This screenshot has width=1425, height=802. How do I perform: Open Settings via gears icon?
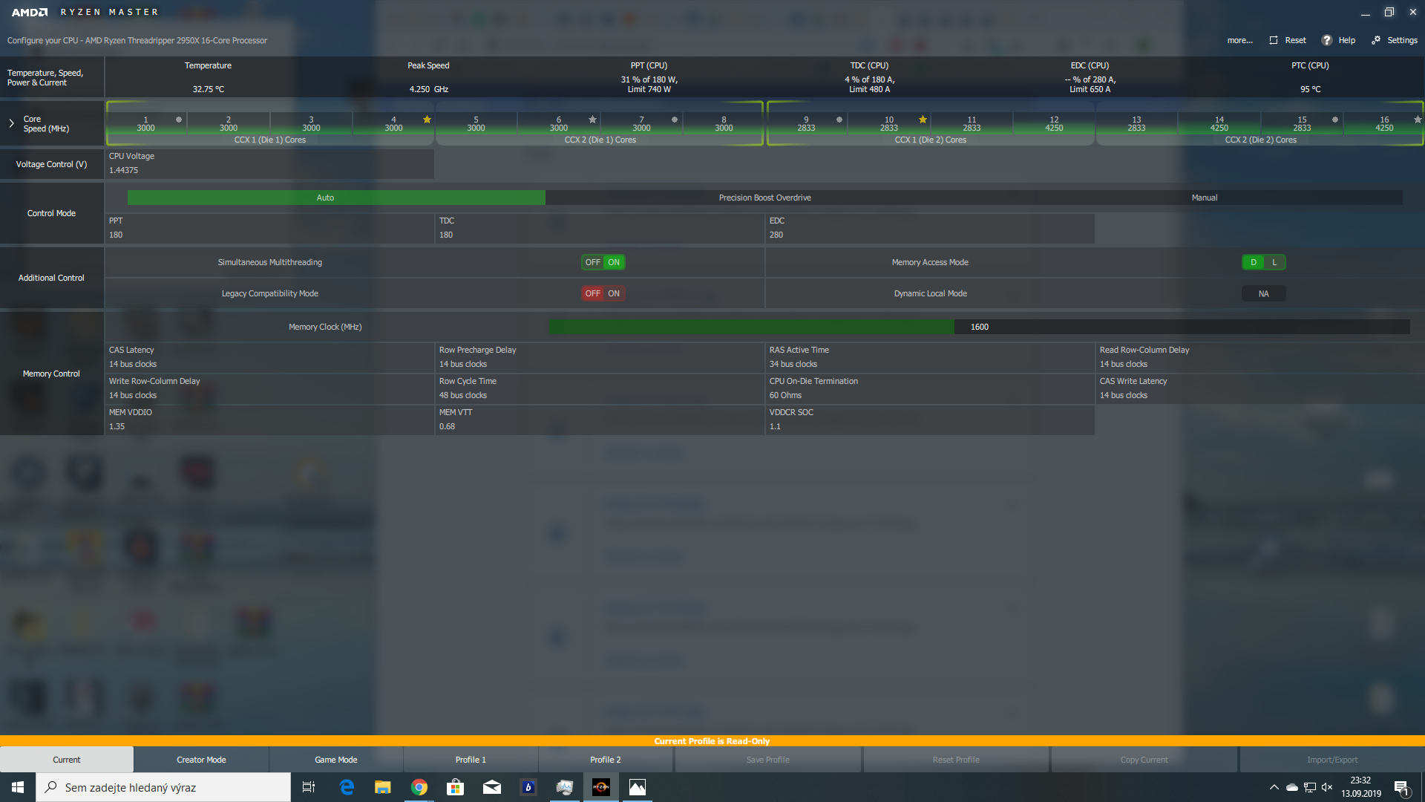[1376, 40]
